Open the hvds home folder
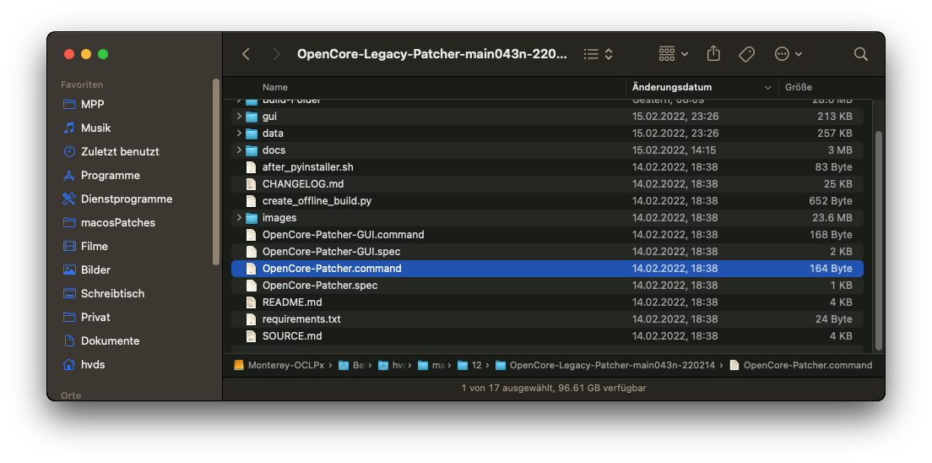 [92, 364]
